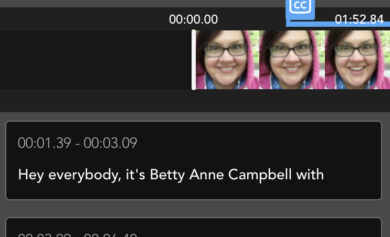Screen dimensions: 390x237
Task: Click the white trim handle at clip start
Action: (x=194, y=60)
